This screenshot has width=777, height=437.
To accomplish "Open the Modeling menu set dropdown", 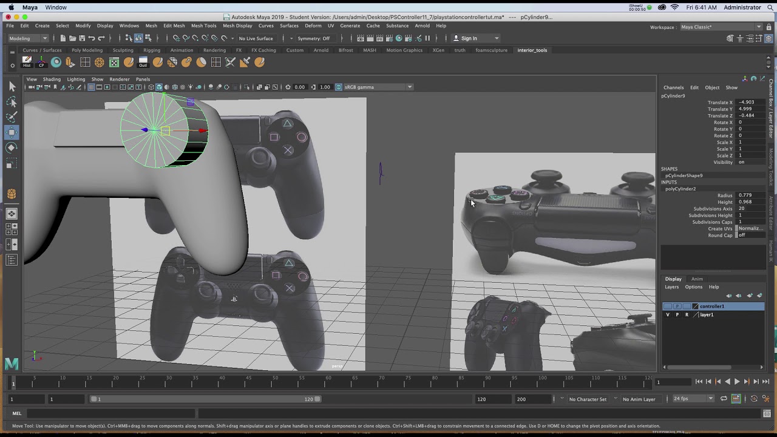I will coord(28,38).
